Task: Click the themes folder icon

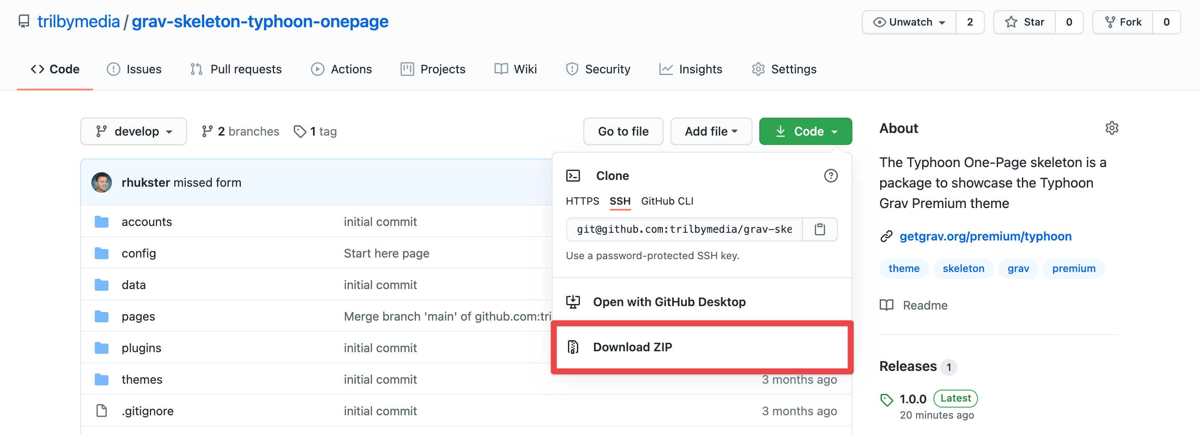Action: point(102,380)
